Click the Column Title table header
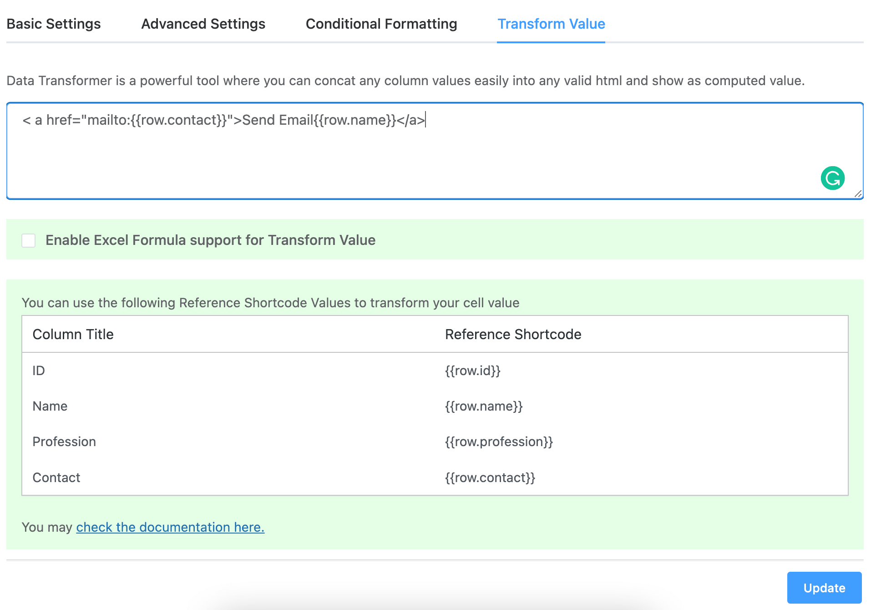 [x=73, y=334]
